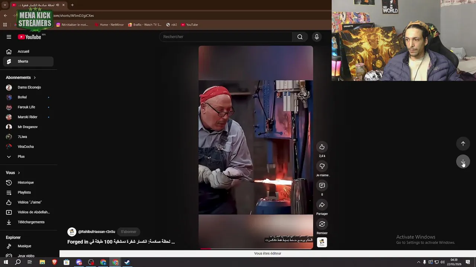Click the address bar URL

pyautogui.click(x=74, y=16)
